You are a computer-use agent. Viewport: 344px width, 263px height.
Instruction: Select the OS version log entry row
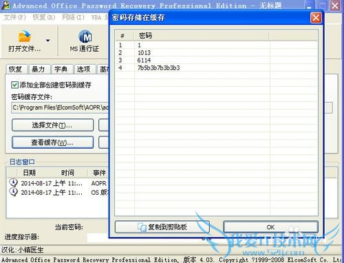[x=58, y=192]
